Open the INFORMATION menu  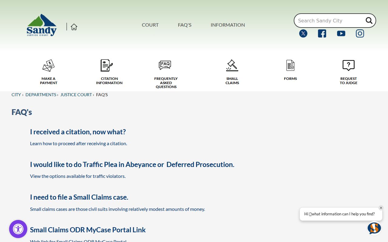[x=228, y=25]
